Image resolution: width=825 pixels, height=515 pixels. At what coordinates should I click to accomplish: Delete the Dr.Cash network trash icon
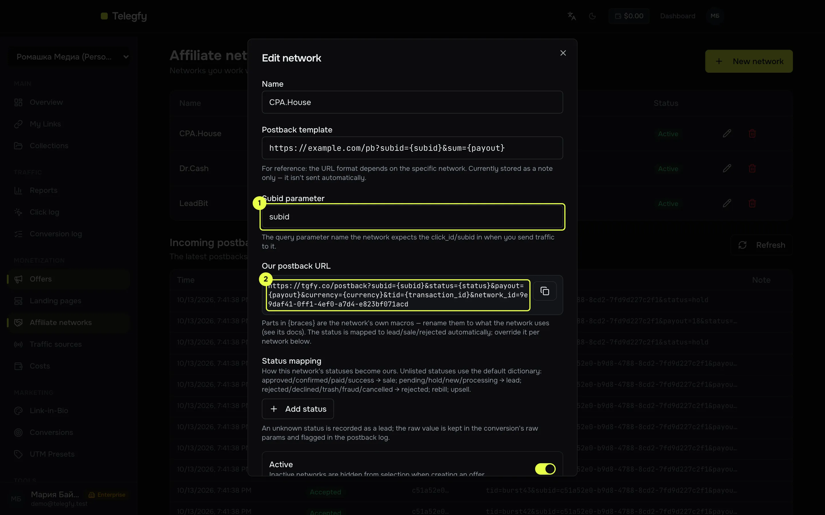click(752, 168)
